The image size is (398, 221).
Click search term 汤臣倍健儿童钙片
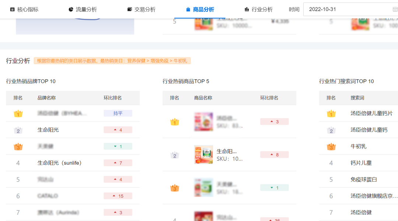371,113
